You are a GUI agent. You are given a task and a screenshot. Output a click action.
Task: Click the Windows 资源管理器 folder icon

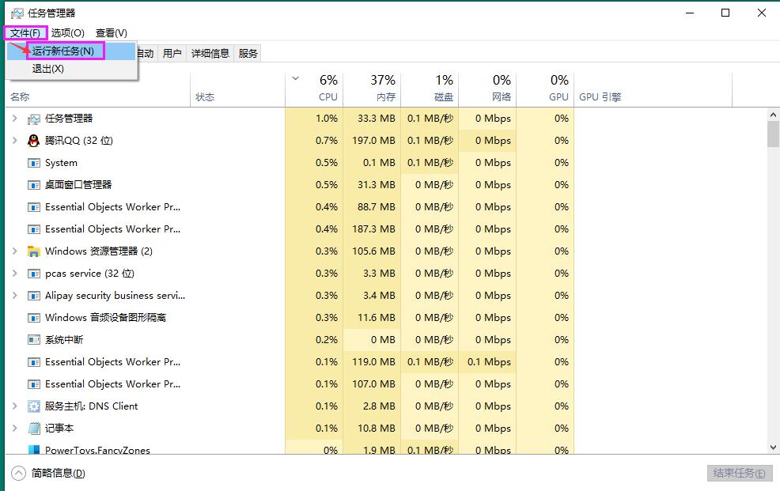[33, 251]
